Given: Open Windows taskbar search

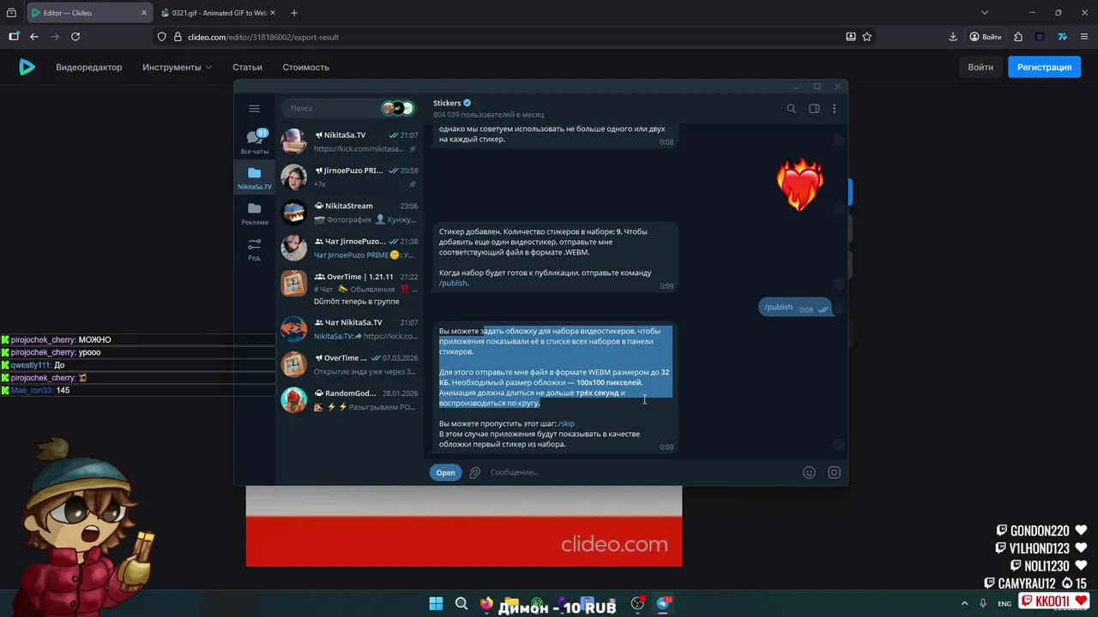Looking at the screenshot, I should pyautogui.click(x=462, y=603).
